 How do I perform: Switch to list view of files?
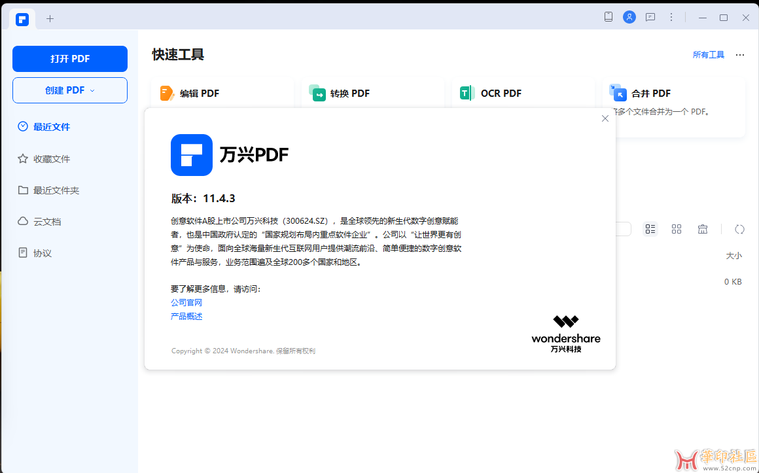pos(650,229)
